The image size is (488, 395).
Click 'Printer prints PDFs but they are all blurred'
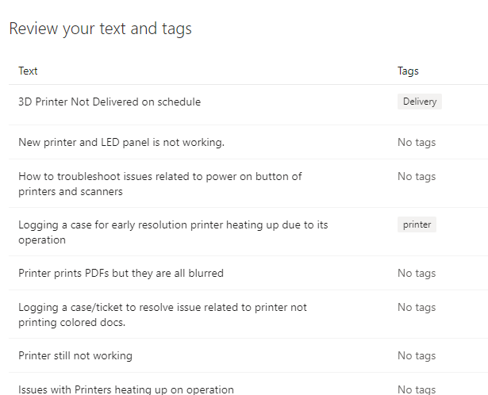tap(121, 273)
